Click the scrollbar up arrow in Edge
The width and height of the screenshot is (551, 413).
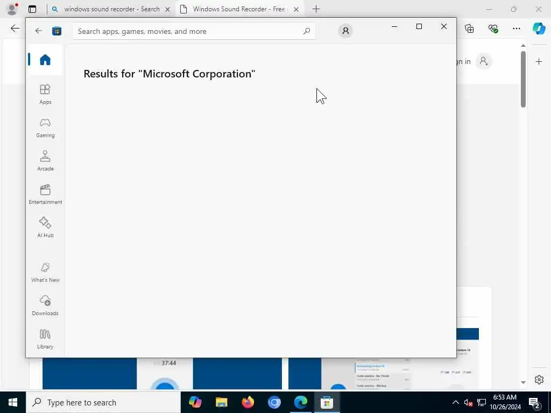(x=523, y=45)
